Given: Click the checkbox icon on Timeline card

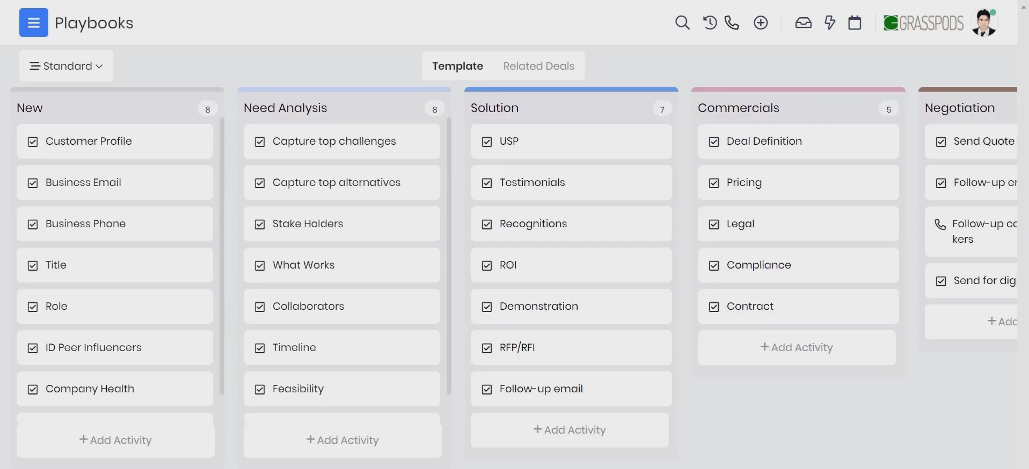Looking at the screenshot, I should [x=260, y=348].
